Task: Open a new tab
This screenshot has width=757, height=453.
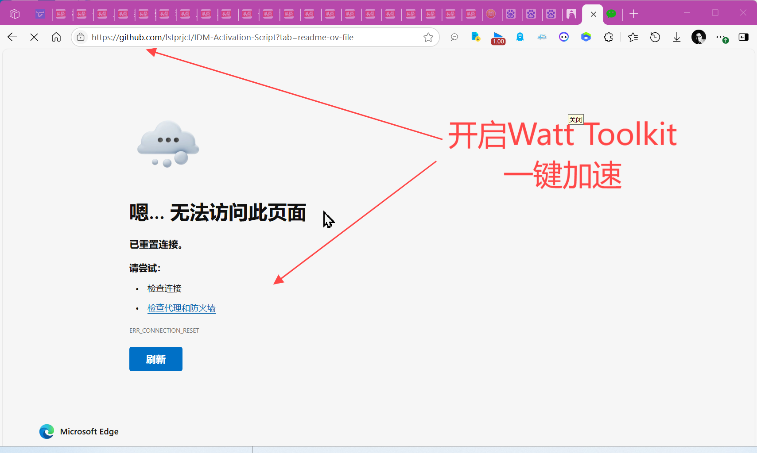Action: pos(633,14)
